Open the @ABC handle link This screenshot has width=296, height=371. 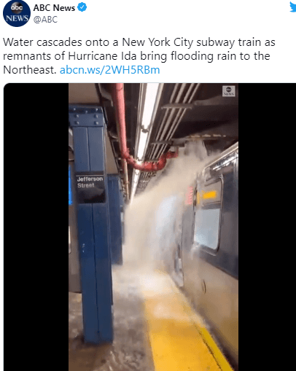coord(45,20)
